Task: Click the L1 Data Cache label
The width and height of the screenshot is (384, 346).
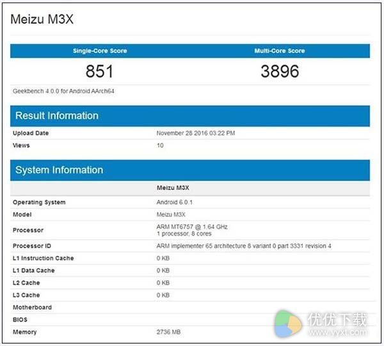Action: pyautogui.click(x=34, y=271)
